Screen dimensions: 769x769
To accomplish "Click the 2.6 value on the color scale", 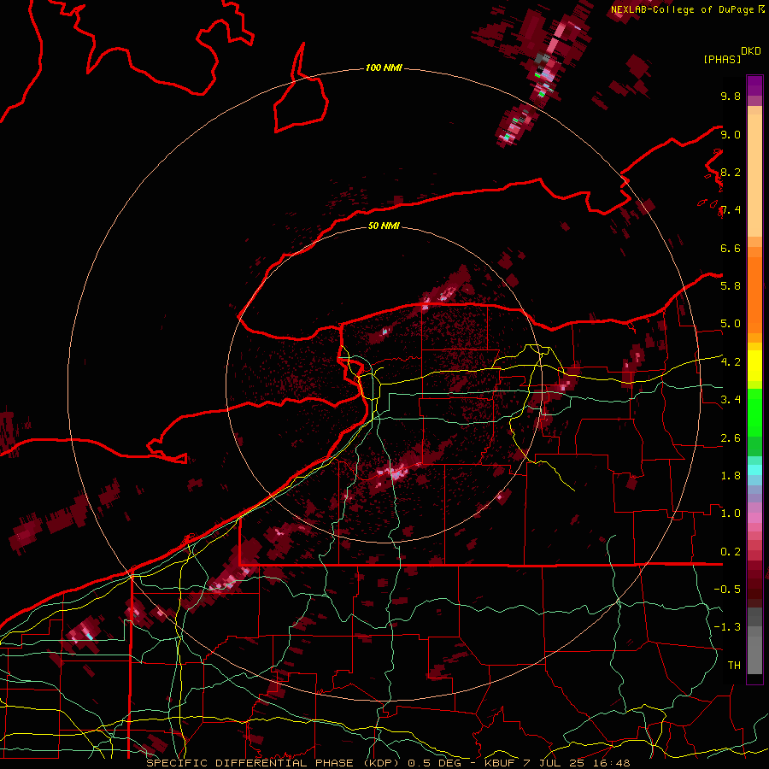I will click(x=731, y=438).
